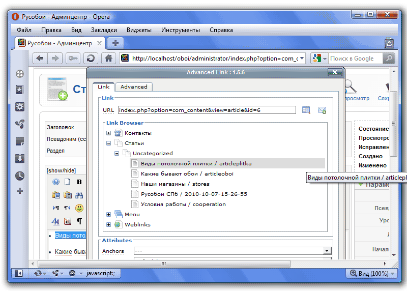Image resolution: width=407 pixels, height=291 pixels.
Task: Go to the browser Home page
Action: [107, 59]
